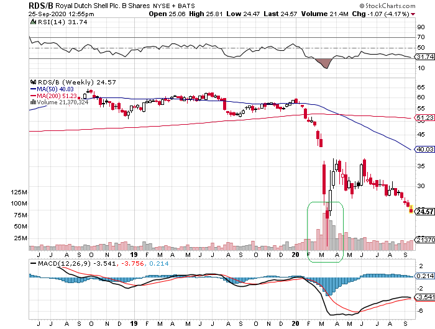435x329 pixels.
Task: Click the 70 RSI axis label
Action: coord(421,37)
